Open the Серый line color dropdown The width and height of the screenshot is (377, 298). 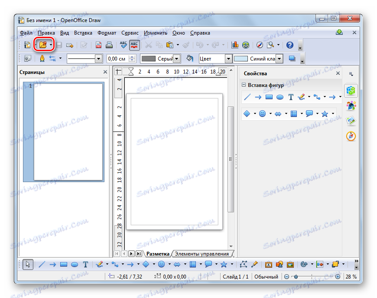pyautogui.click(x=177, y=58)
